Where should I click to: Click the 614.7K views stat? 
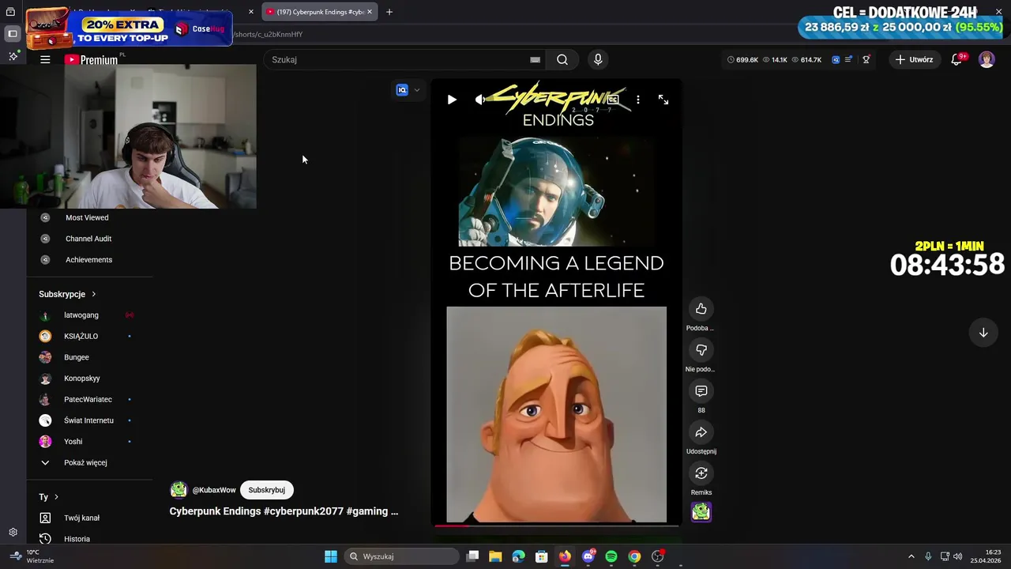[x=806, y=59]
